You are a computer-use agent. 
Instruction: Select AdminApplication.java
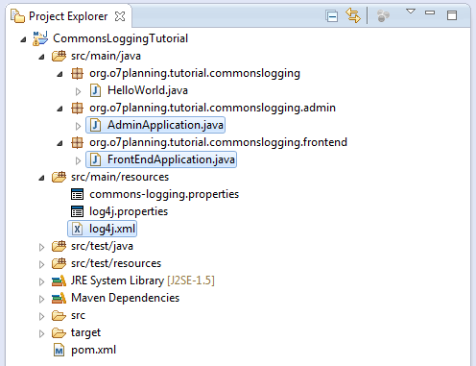coord(165,125)
